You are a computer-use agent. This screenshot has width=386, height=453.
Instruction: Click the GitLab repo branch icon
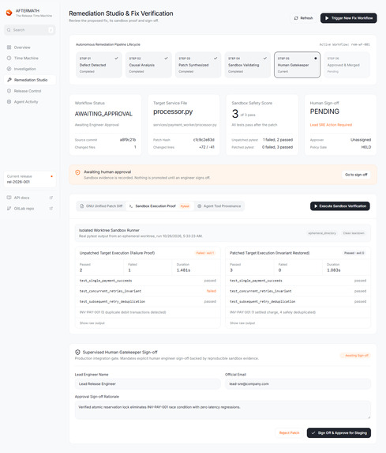[x=9, y=208]
